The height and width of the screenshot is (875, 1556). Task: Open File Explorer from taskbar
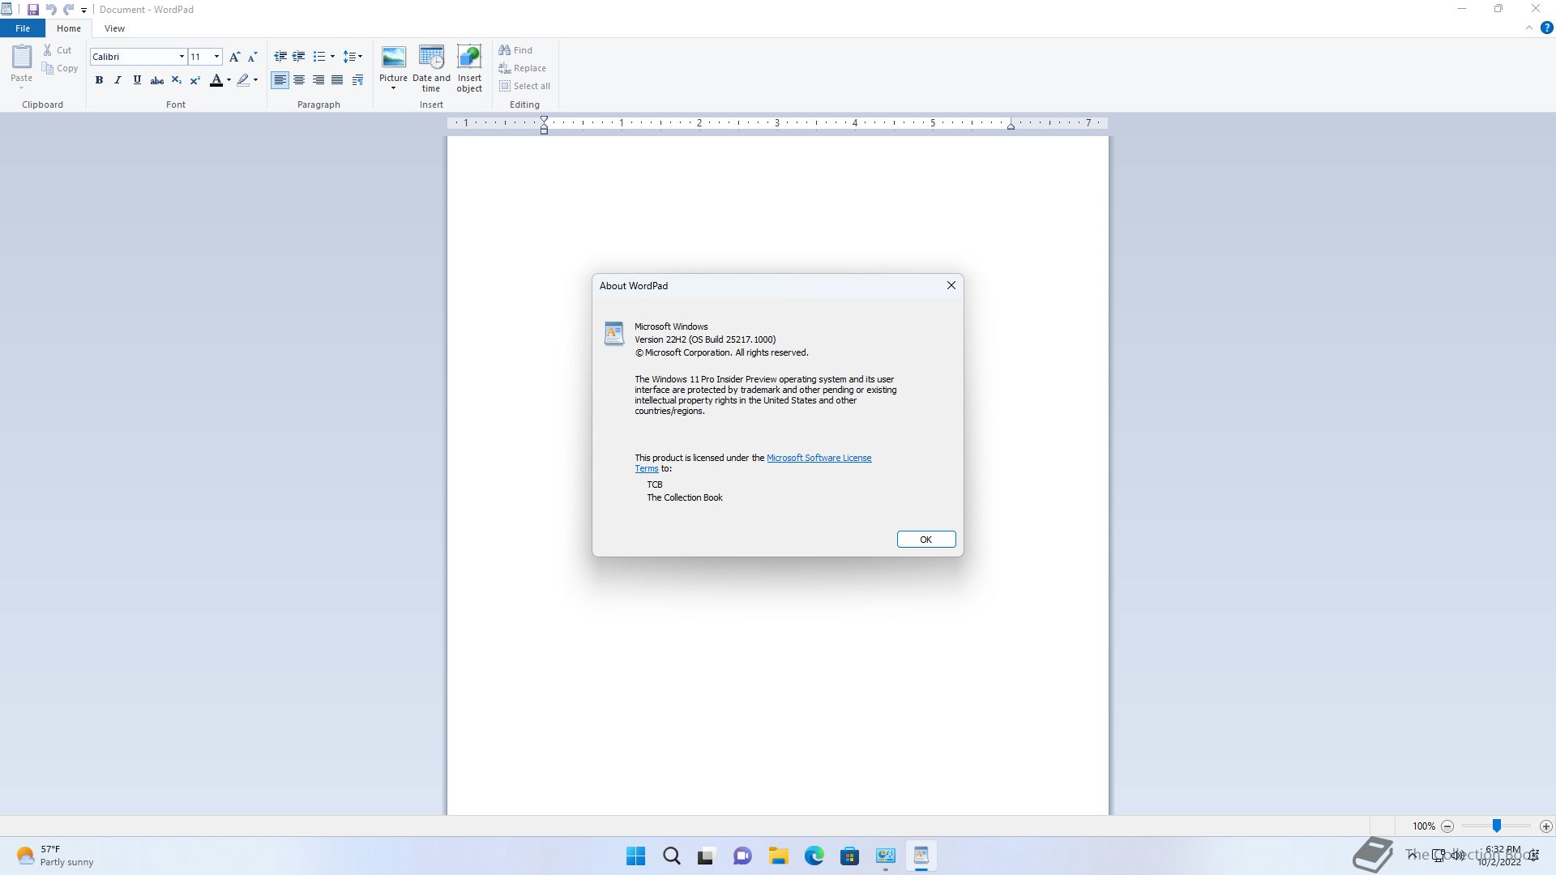pyautogui.click(x=779, y=856)
